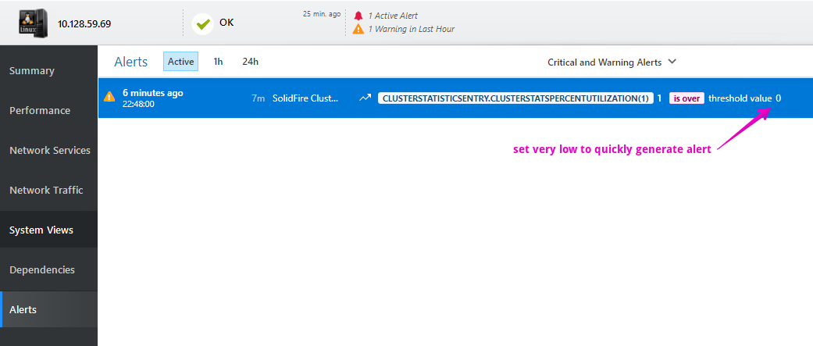
Task: Open Critical and Warning Alerts dropdown
Action: (x=612, y=62)
